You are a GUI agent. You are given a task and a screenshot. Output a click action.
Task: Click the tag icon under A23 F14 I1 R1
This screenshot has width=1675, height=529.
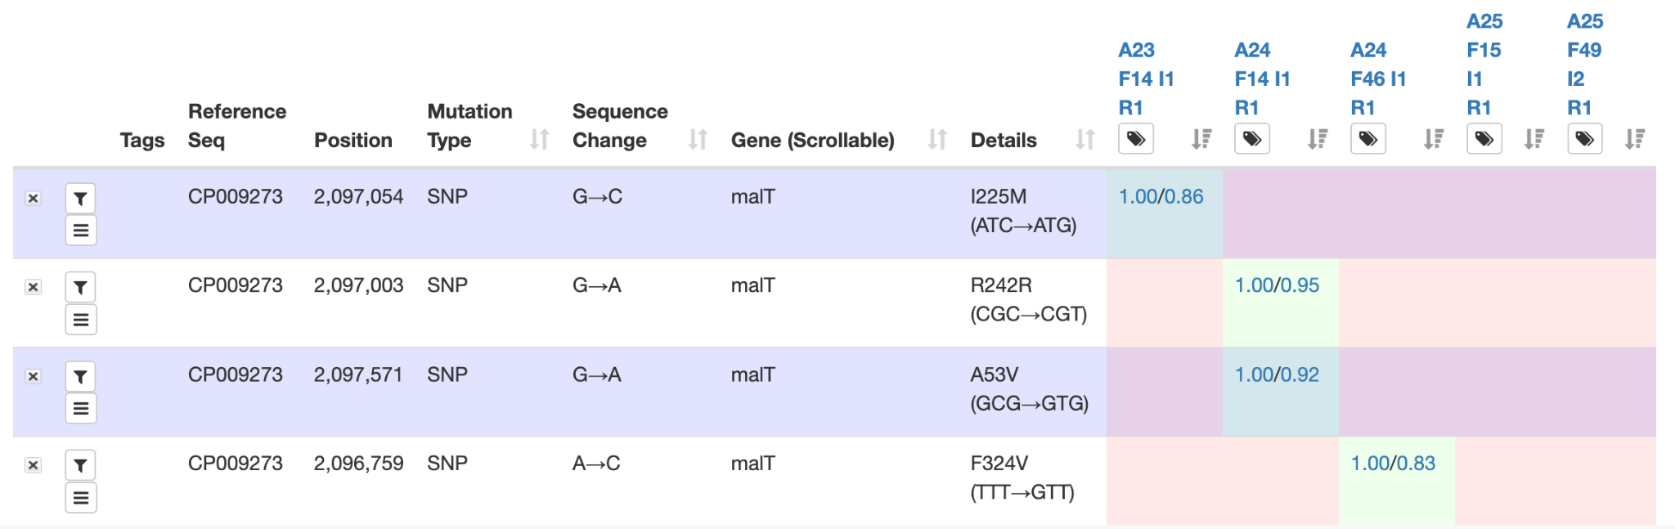click(1136, 139)
